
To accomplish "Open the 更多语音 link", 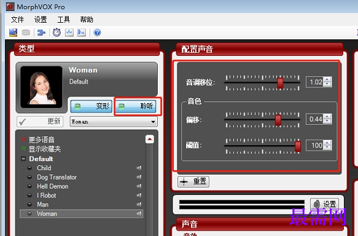I will pos(42,140).
